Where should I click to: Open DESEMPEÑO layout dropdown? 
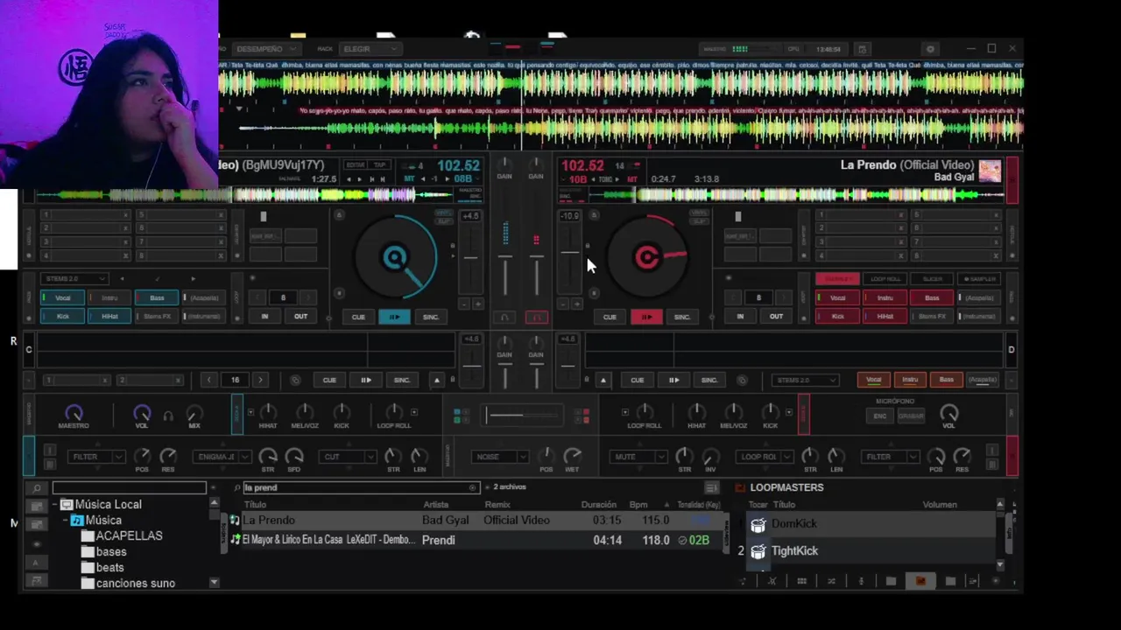[x=267, y=49]
